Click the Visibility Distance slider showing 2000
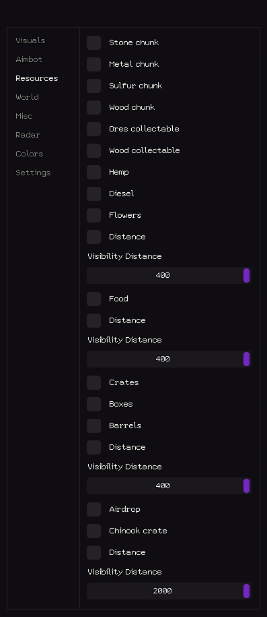This screenshot has width=267, height=617. click(x=169, y=591)
